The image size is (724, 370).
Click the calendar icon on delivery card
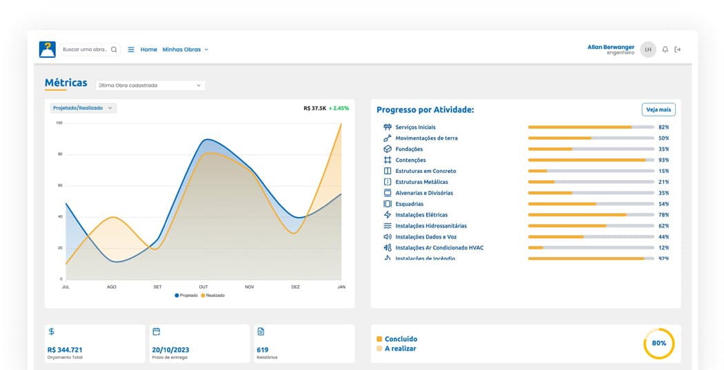tap(157, 331)
